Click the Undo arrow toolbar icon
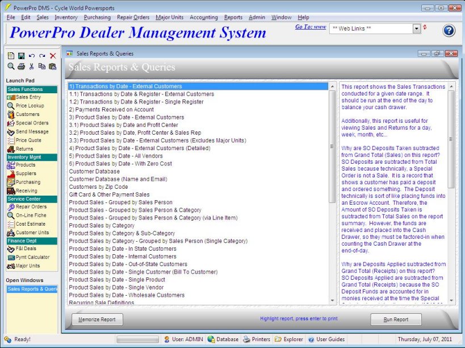The width and height of the screenshot is (465, 348). click(32, 56)
